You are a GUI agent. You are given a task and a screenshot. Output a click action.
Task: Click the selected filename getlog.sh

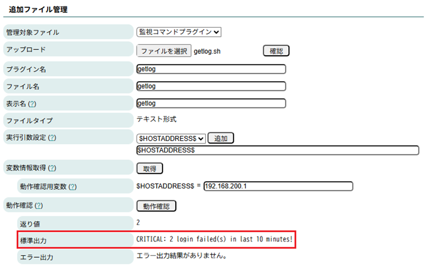(207, 51)
